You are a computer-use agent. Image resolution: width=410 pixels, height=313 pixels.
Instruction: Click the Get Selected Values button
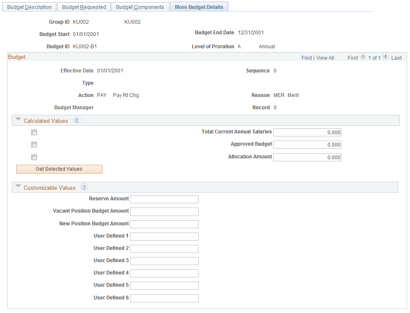pyautogui.click(x=59, y=169)
